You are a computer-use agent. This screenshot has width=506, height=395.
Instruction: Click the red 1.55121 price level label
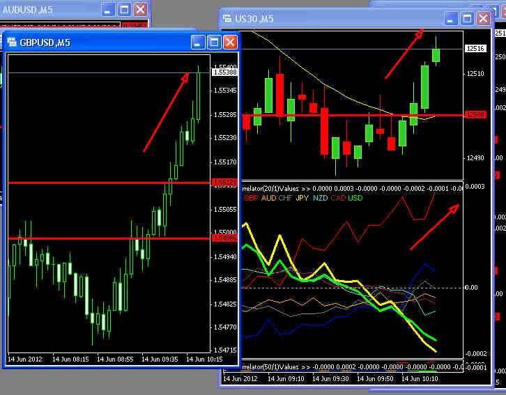pos(224,183)
